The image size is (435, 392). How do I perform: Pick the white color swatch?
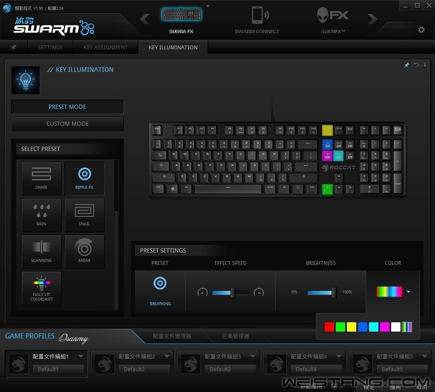coord(396,327)
